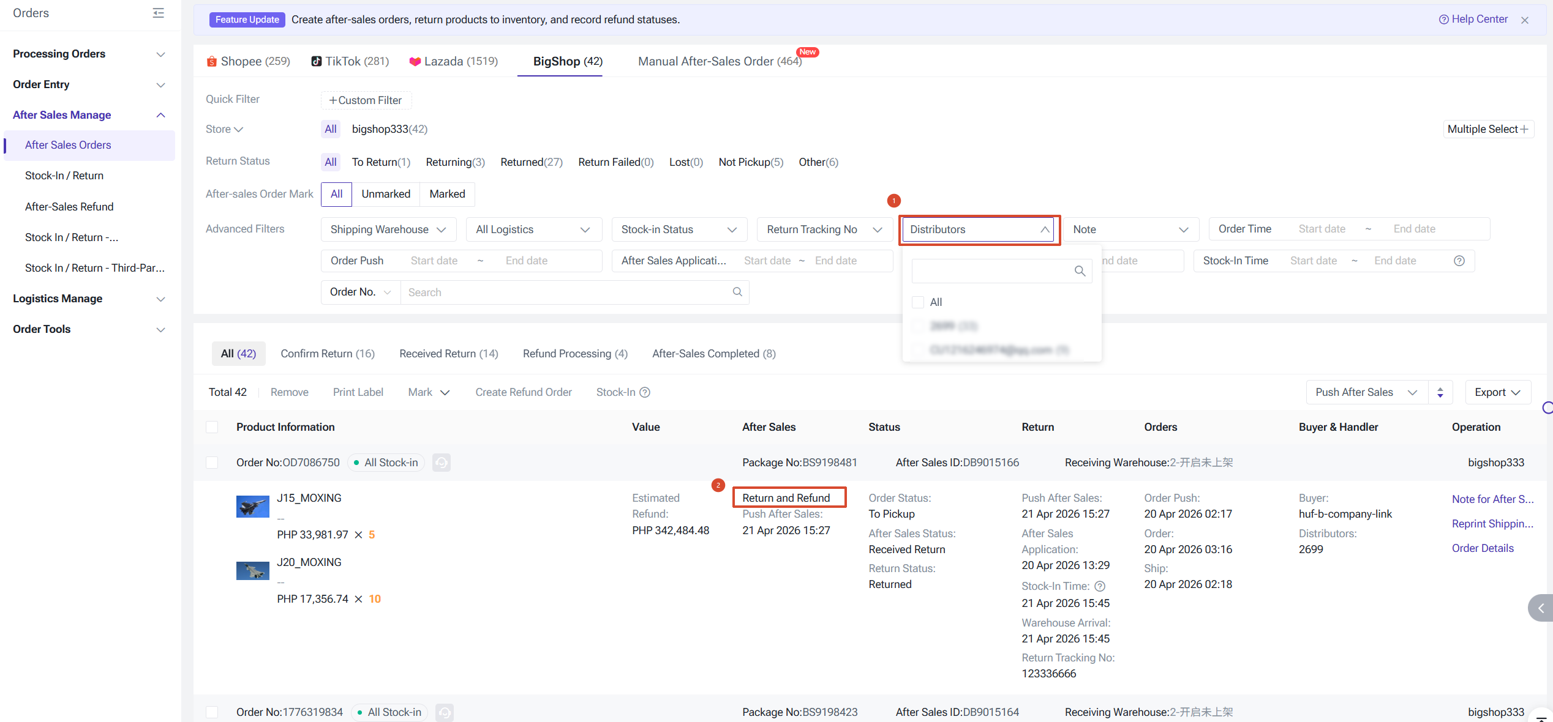Viewport: 1553px width, 722px height.
Task: Collapse sidebar using the menu fold icon
Action: pos(158,13)
